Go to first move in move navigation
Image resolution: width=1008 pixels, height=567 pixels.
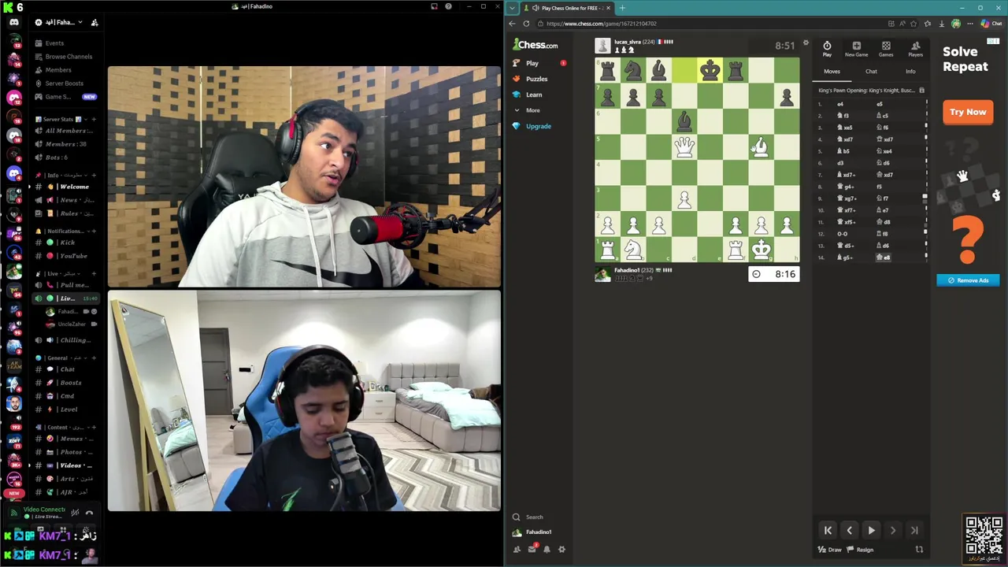[828, 531]
